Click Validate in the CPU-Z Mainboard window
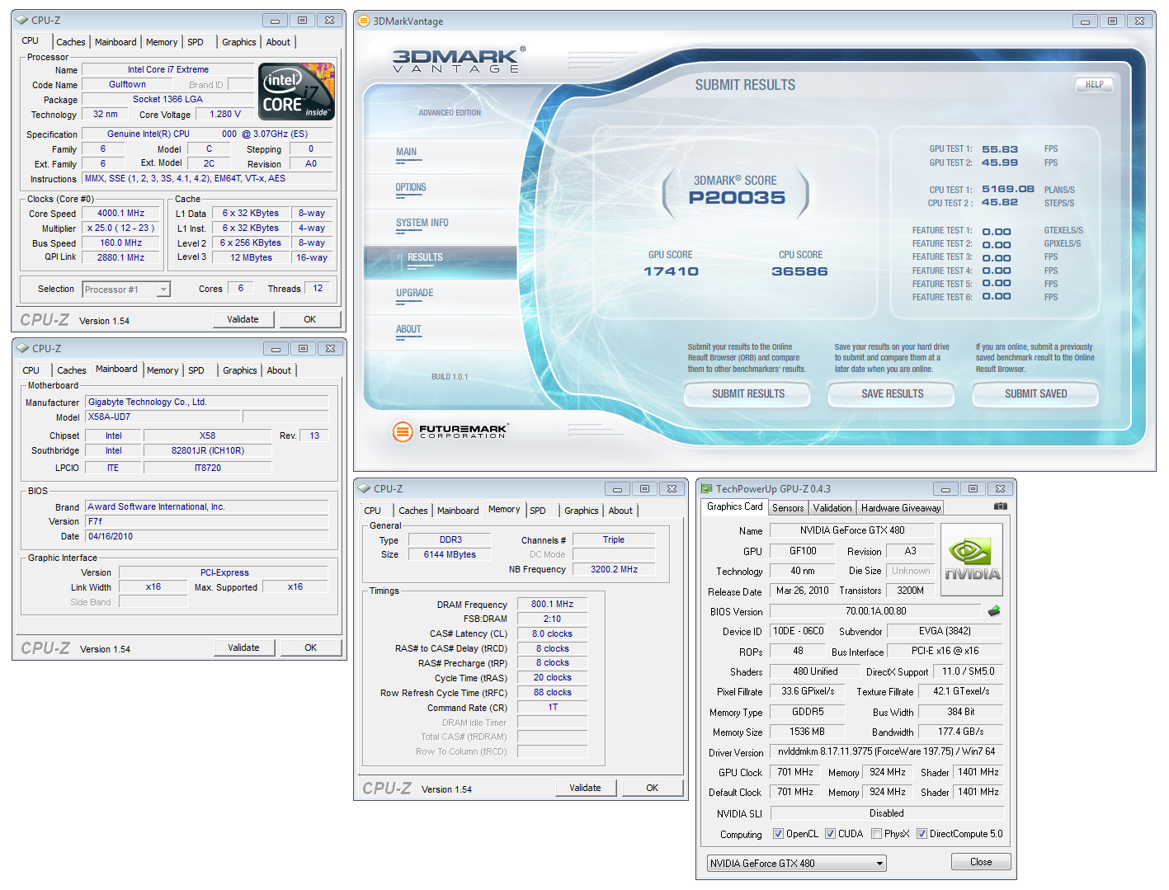This screenshot has width=1169, height=890. [244, 647]
